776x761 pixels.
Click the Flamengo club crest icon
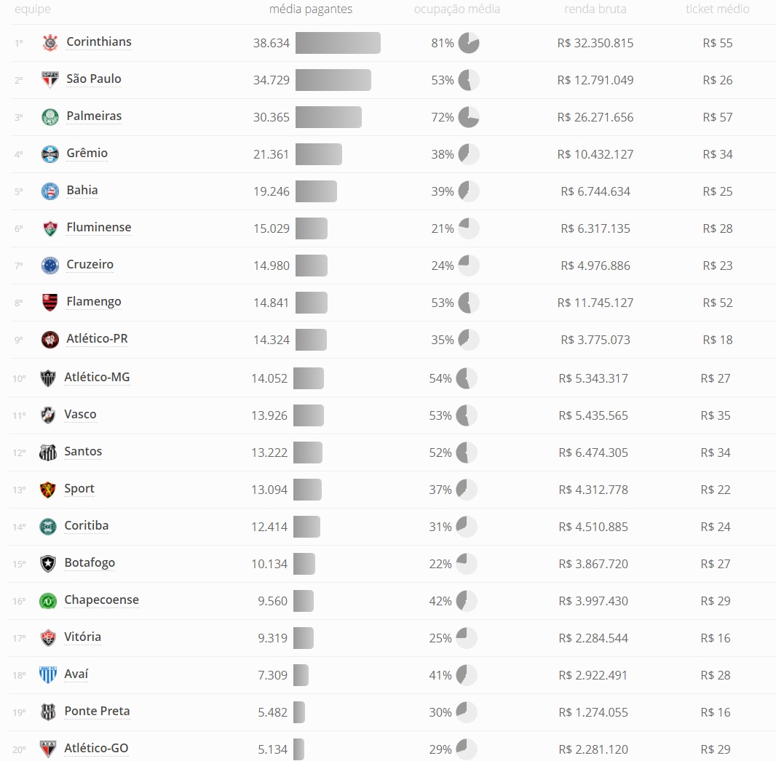(50, 303)
